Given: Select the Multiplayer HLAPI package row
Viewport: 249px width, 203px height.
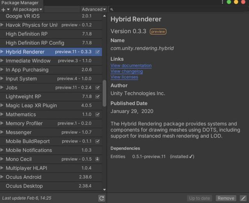Looking at the screenshot, I should point(51,168).
